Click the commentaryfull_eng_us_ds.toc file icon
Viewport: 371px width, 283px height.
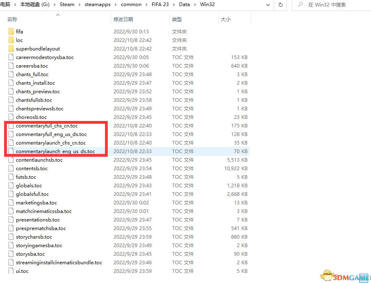11,134
